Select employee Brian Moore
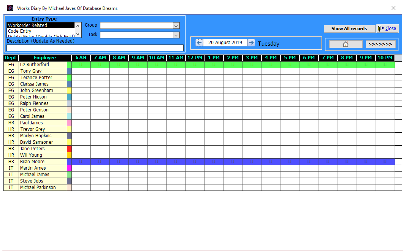 tap(43, 162)
